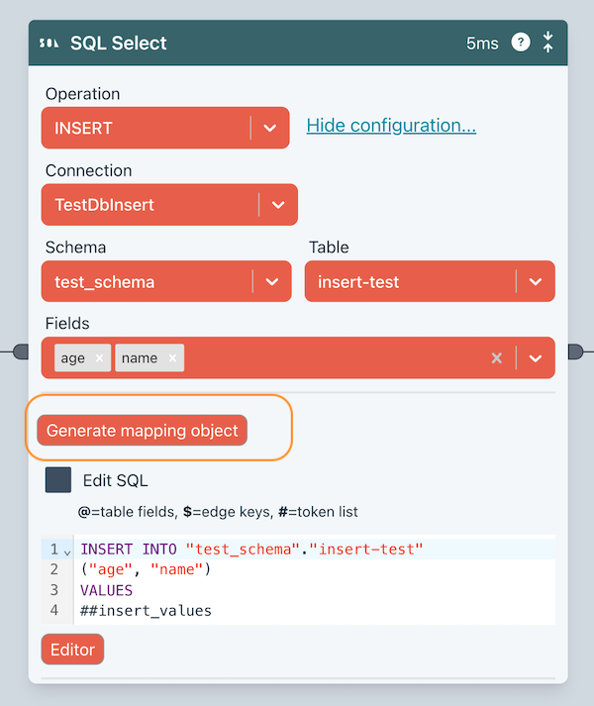Click the right edge connector port
The image size is (594, 706).
pyautogui.click(x=576, y=352)
